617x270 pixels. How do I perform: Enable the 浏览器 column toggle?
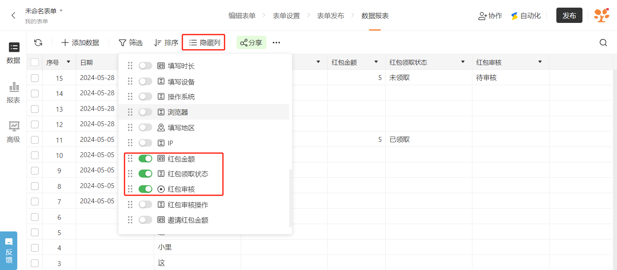[145, 112]
